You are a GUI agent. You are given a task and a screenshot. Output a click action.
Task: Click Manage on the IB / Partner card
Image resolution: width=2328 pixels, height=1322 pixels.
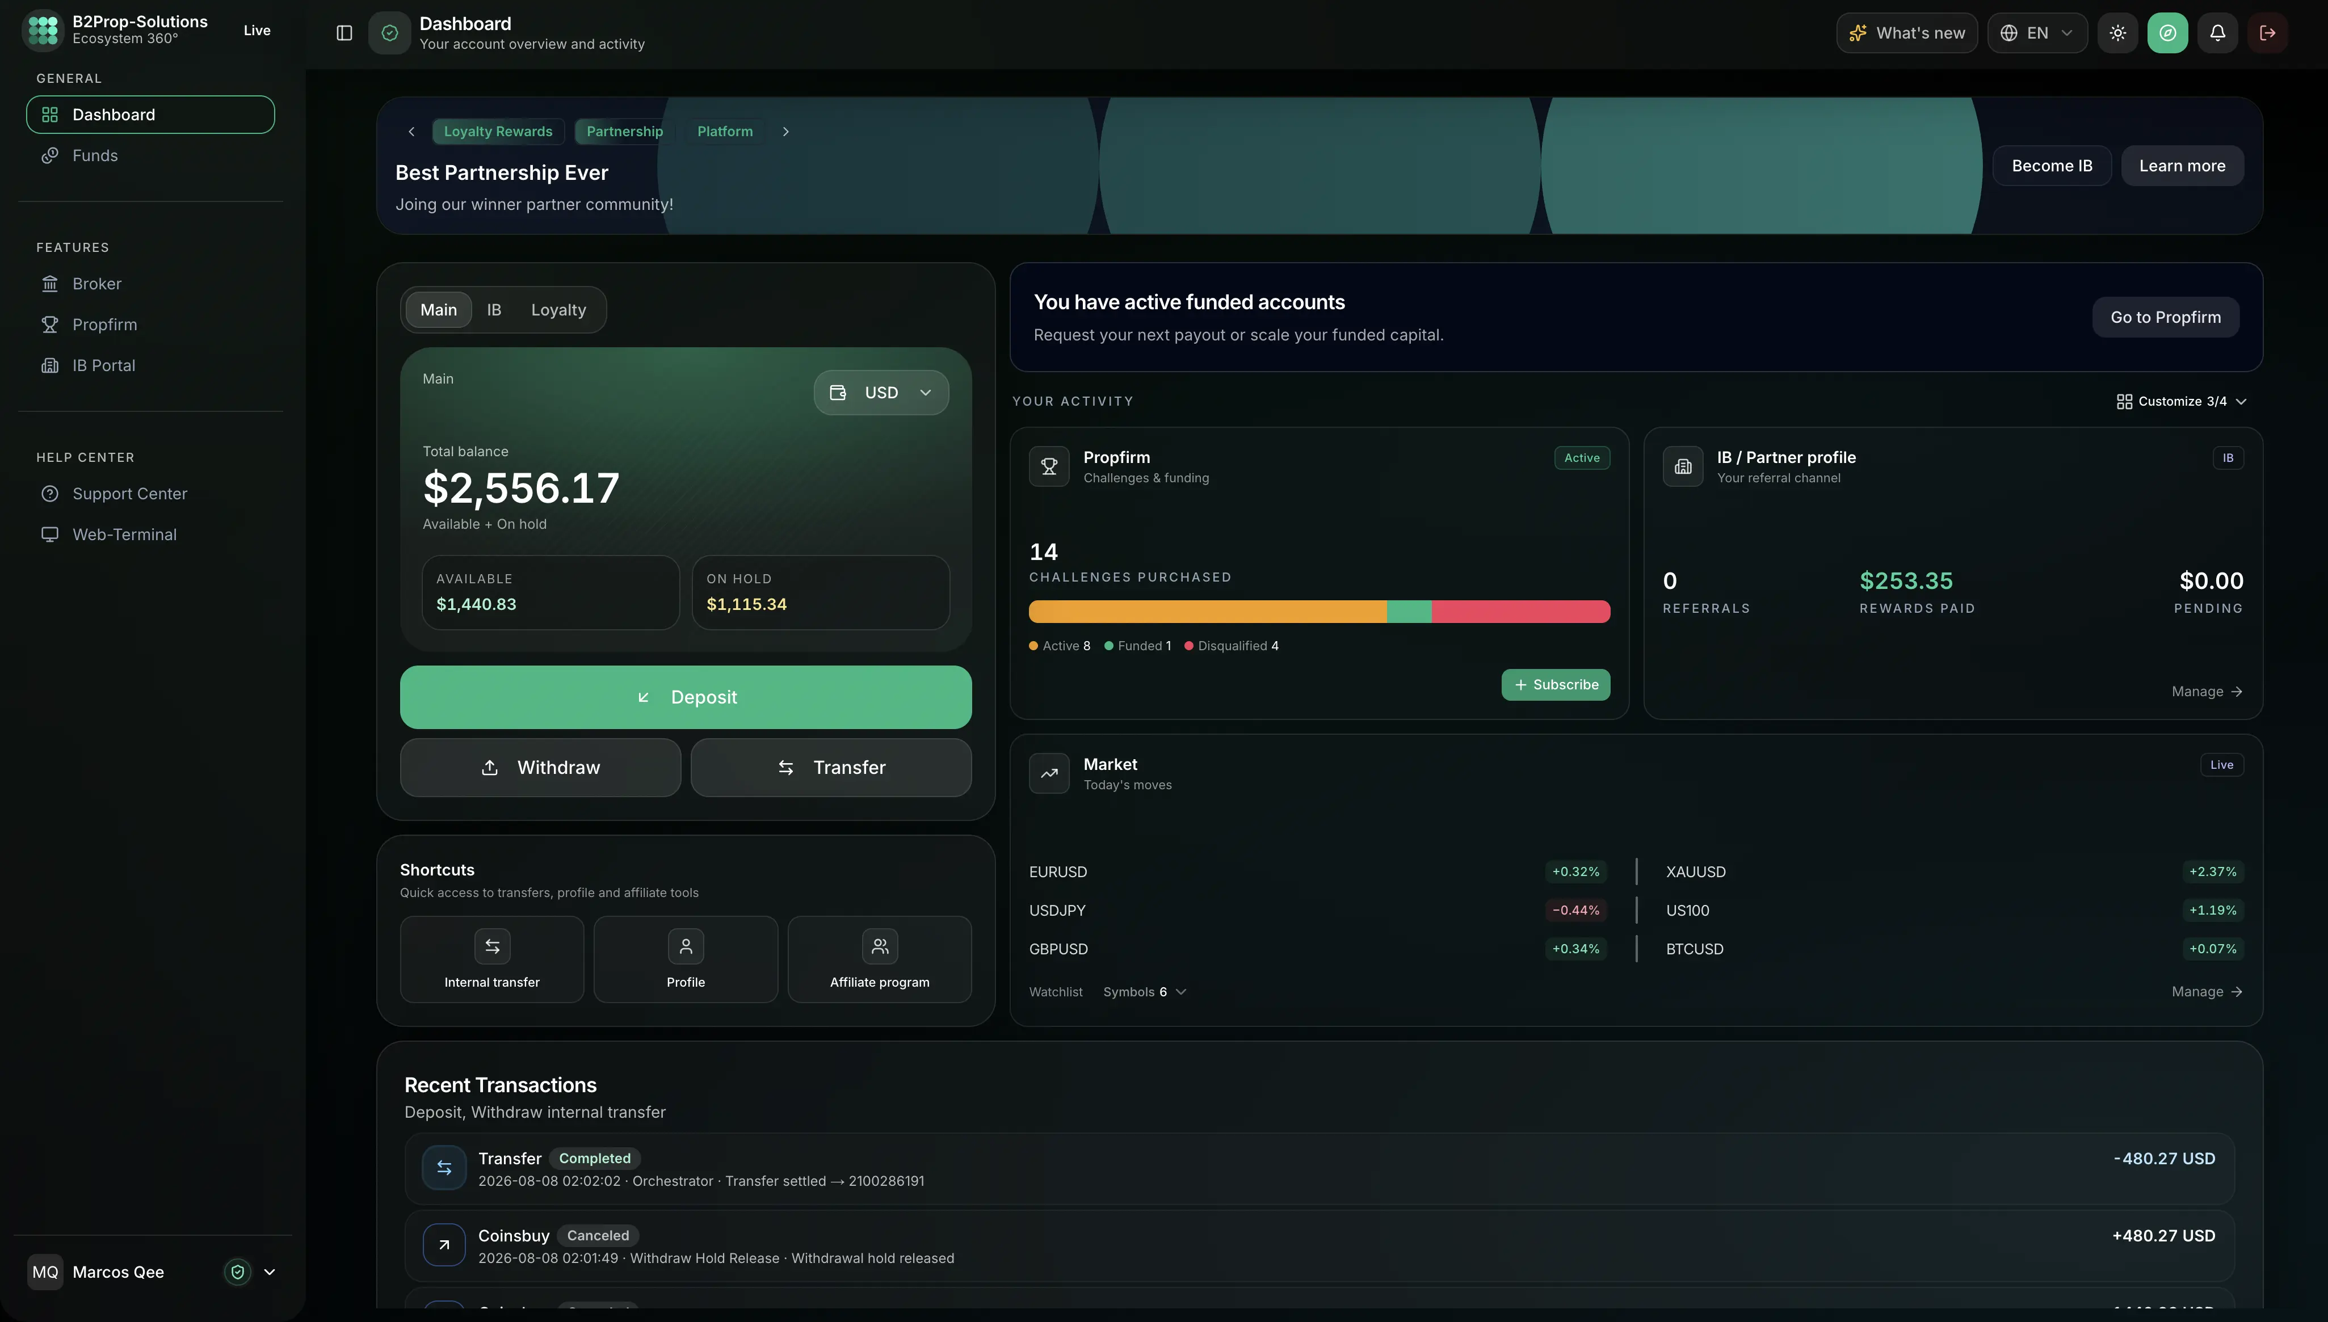coord(2207,692)
